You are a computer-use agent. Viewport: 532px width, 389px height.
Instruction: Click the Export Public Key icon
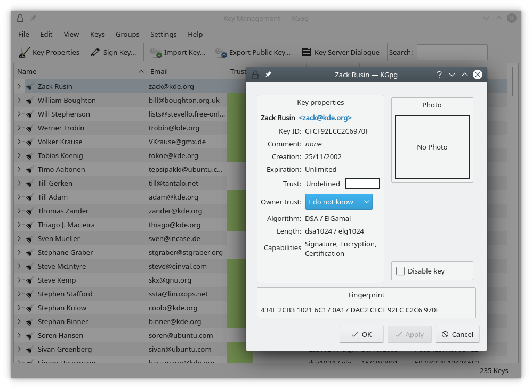point(221,53)
